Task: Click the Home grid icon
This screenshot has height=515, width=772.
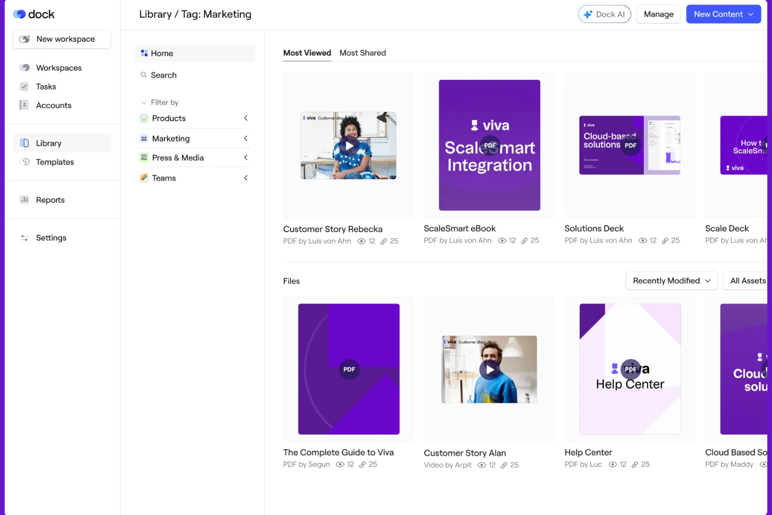Action: [x=144, y=53]
